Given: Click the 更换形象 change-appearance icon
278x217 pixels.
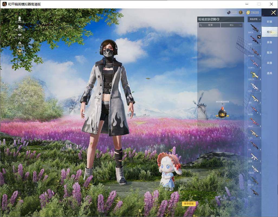Looking at the screenshot, I should click(x=20, y=19).
